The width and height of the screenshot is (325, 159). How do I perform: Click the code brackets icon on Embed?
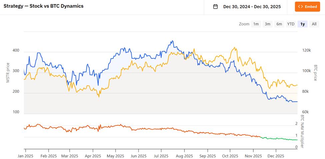(300, 7)
